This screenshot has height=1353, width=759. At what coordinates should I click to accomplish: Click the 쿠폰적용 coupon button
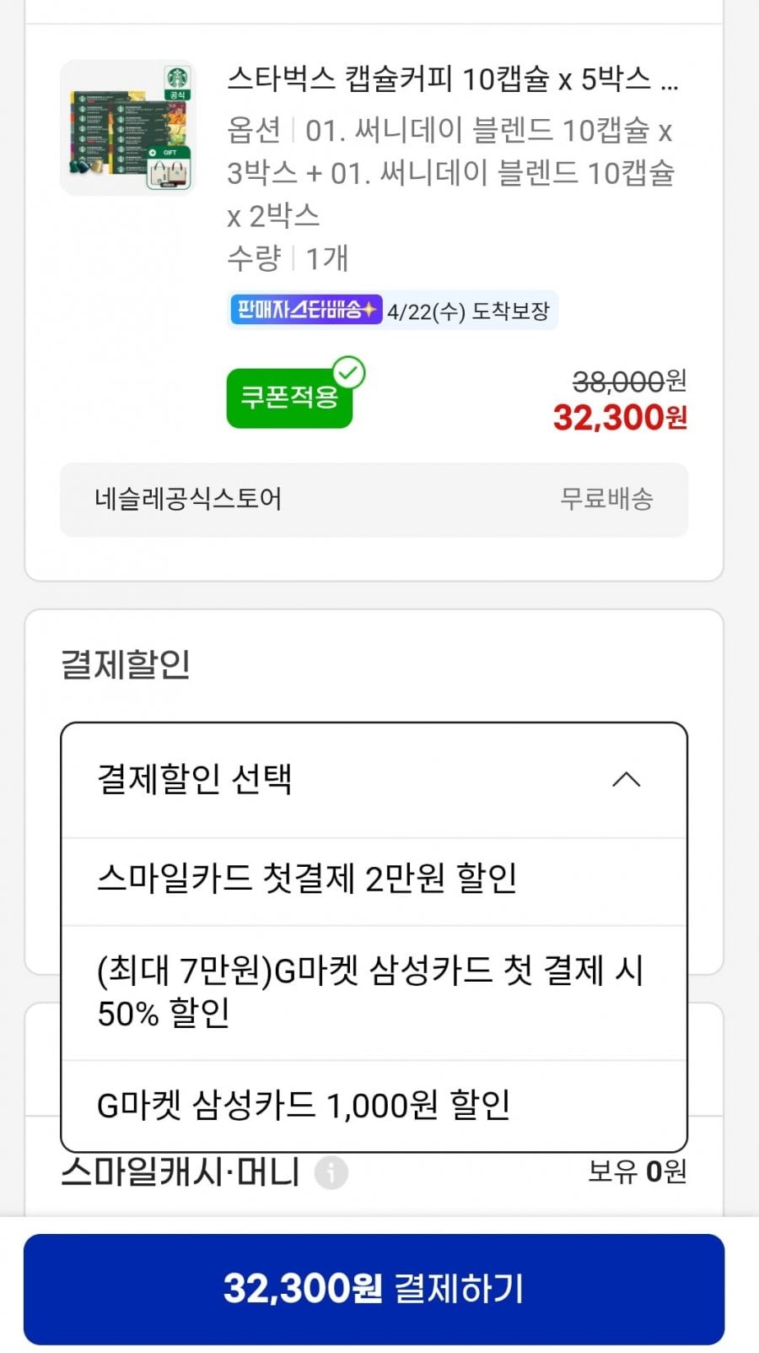click(x=288, y=398)
